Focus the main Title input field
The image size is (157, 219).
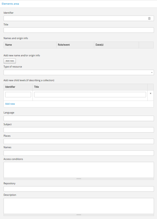pyautogui.click(x=79, y=30)
